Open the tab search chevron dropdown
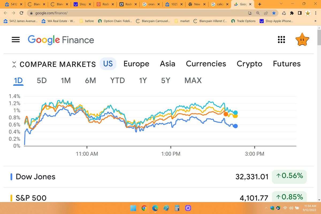Screen dimensions: 321x214 281,4
